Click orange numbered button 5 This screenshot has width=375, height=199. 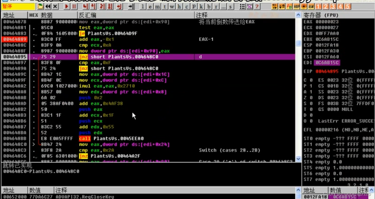[348, 6]
